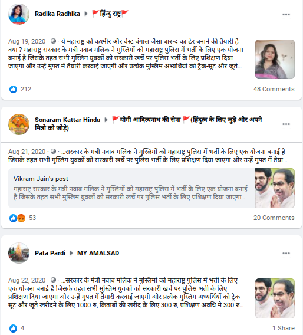View 20 Comments on second post
The height and width of the screenshot is (335, 303).
[274, 218]
